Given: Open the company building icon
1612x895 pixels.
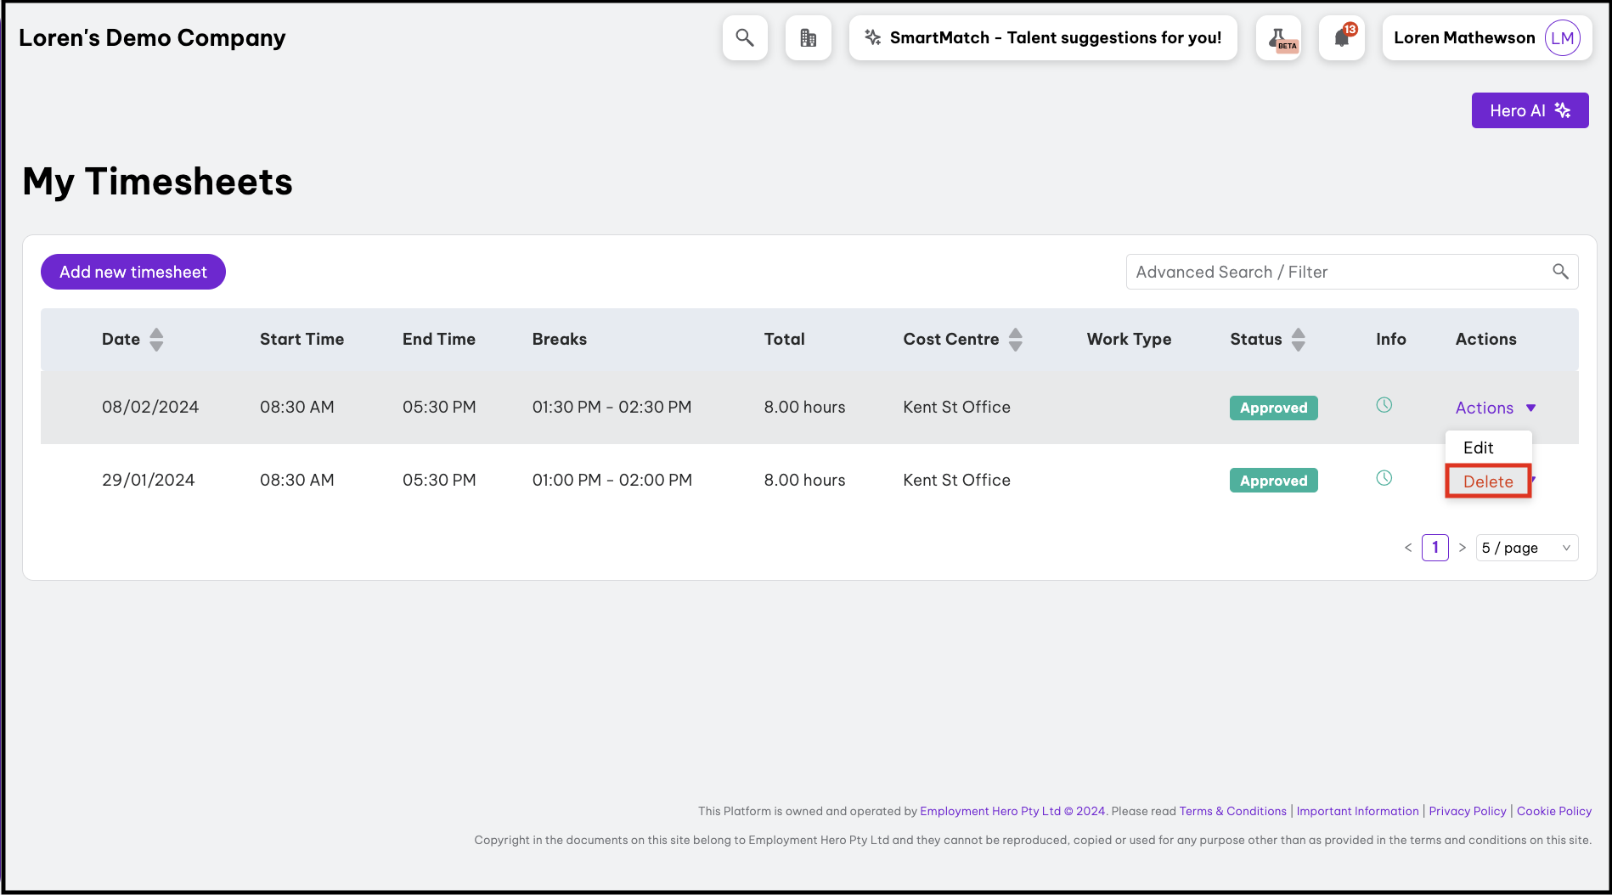Looking at the screenshot, I should [x=808, y=38].
